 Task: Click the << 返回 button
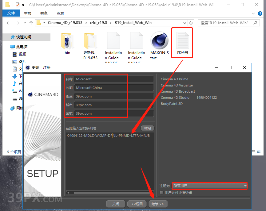[137, 204]
